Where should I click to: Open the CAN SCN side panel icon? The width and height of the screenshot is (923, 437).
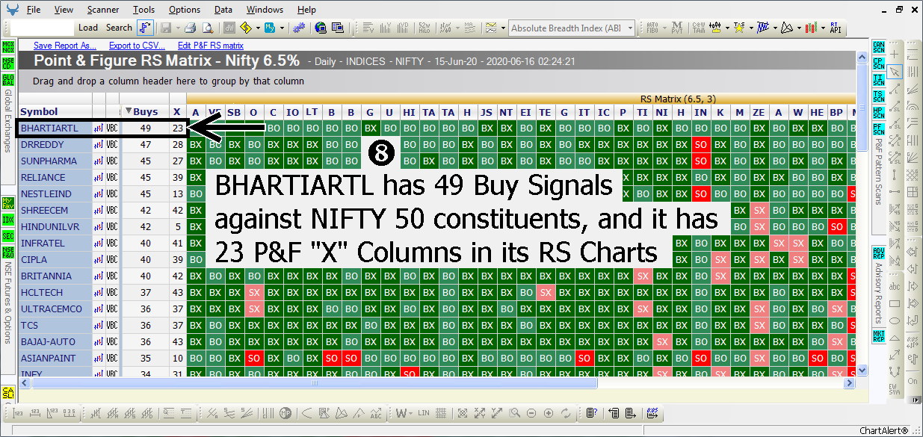(x=879, y=49)
